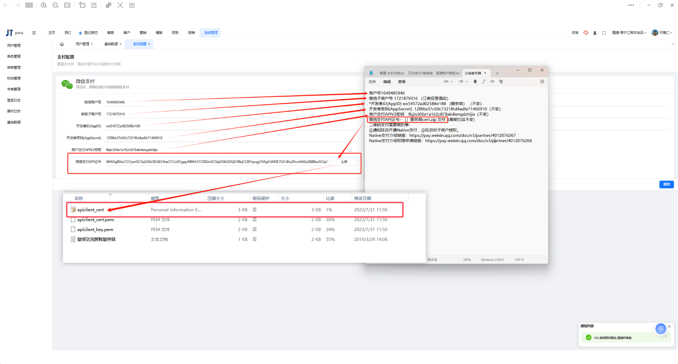
Task: Click the 微信支付API证书 text field
Action: point(216,162)
